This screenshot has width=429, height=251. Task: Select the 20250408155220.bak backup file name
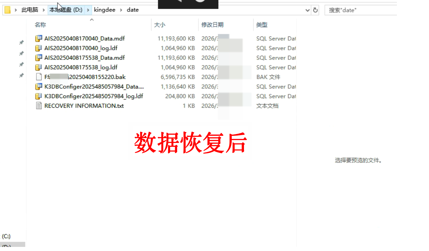tap(85, 77)
